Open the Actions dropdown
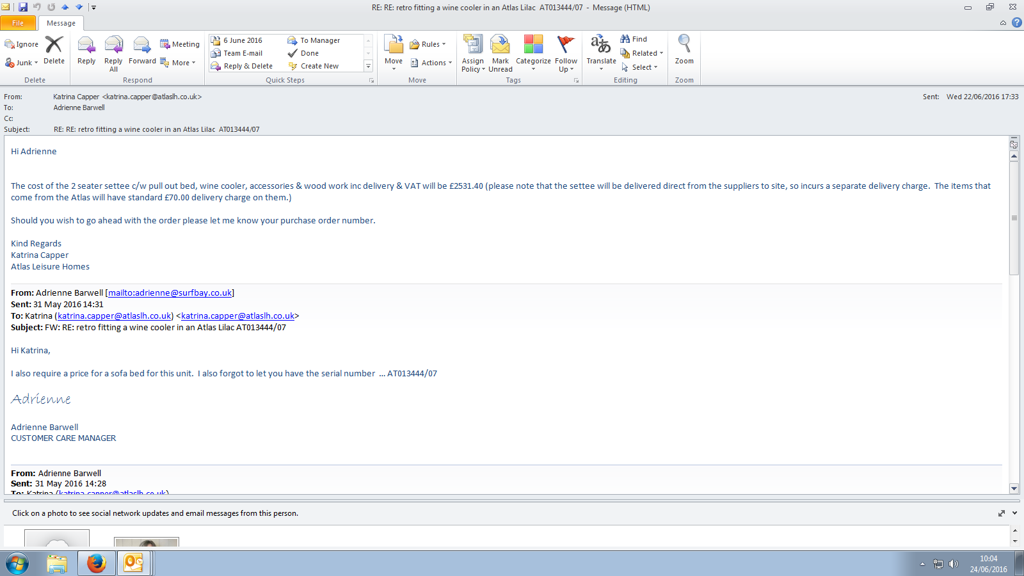This screenshot has height=576, width=1024. [431, 63]
